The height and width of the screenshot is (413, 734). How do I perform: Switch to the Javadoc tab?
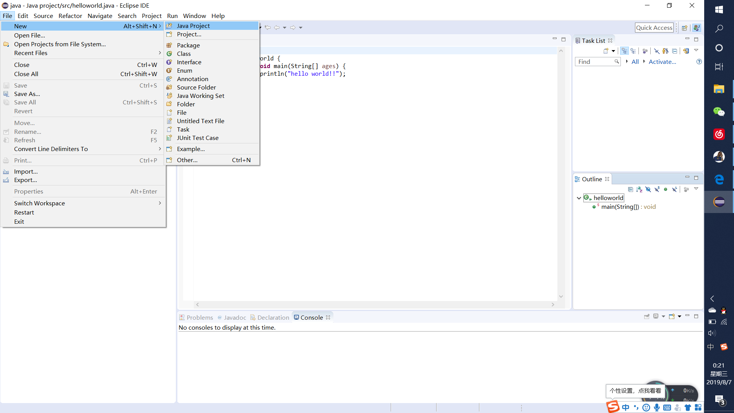232,317
